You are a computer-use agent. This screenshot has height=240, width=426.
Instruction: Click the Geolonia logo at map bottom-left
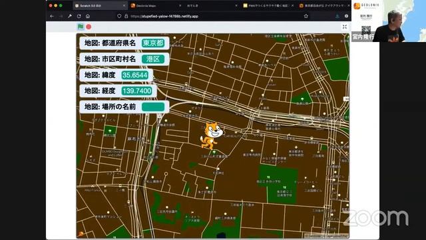pyautogui.click(x=81, y=234)
